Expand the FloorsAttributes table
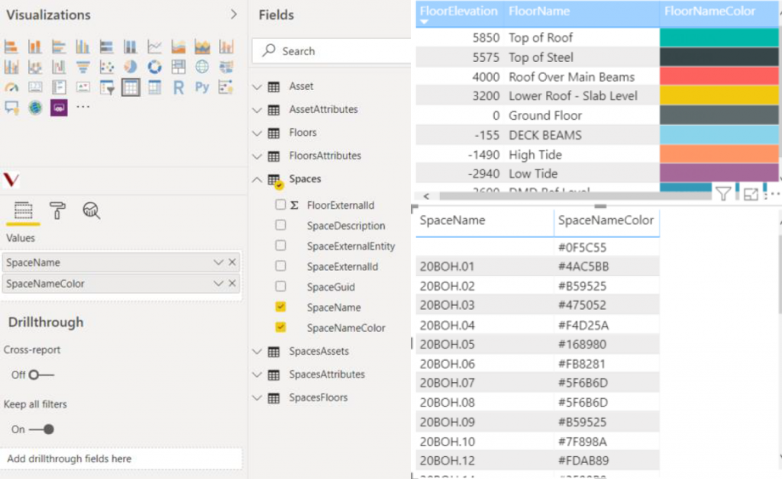782x479 pixels. [257, 156]
